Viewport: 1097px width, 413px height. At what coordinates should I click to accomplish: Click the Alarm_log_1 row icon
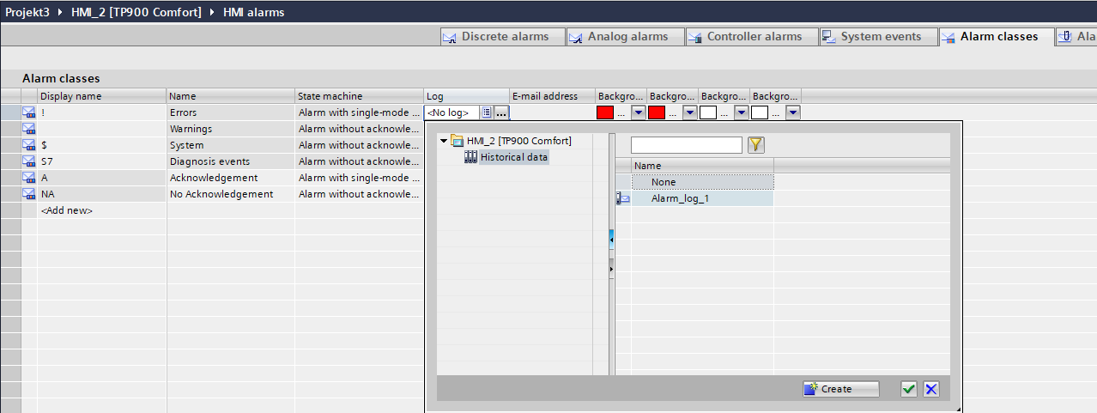click(x=623, y=199)
